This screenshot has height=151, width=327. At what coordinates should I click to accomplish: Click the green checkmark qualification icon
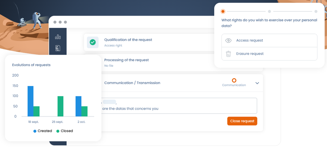[x=93, y=42]
